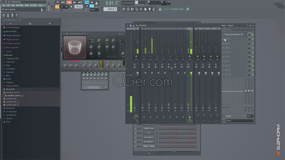Open the Browser view toolbar icon
This screenshot has height=160, width=285.
coord(137,9)
